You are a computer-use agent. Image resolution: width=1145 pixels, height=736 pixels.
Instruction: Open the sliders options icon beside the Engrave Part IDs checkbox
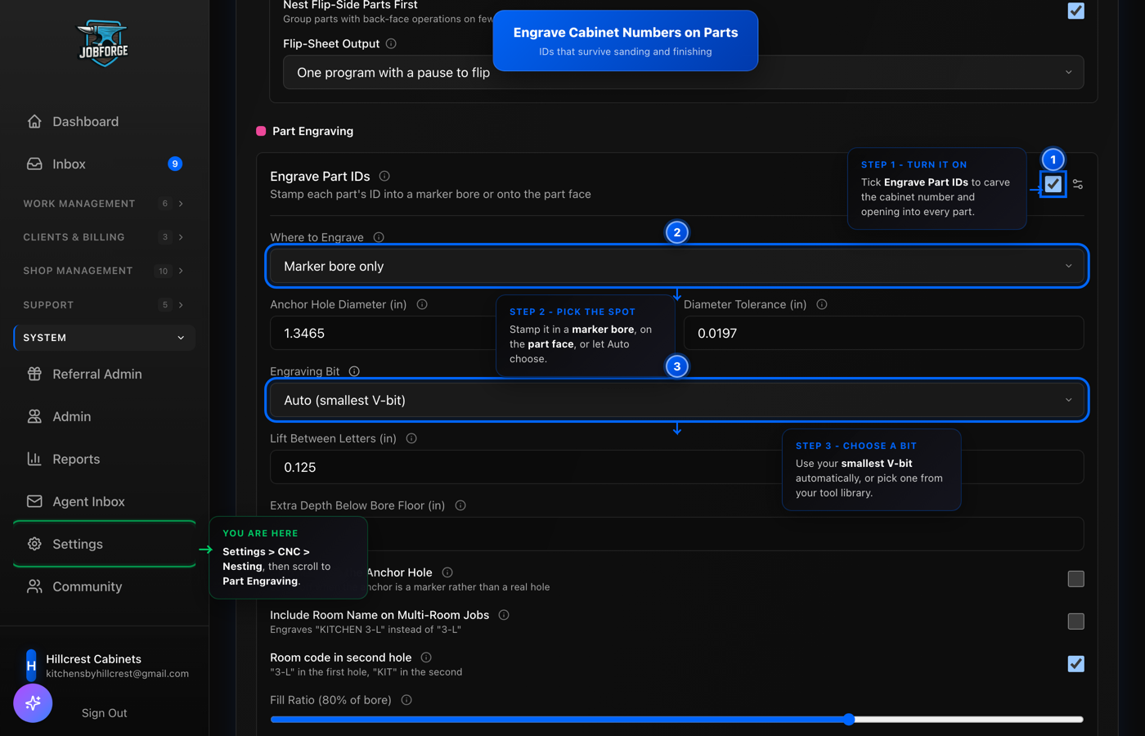[1078, 184]
